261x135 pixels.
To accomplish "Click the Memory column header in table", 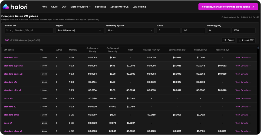I will pyautogui.click(x=73, y=50).
